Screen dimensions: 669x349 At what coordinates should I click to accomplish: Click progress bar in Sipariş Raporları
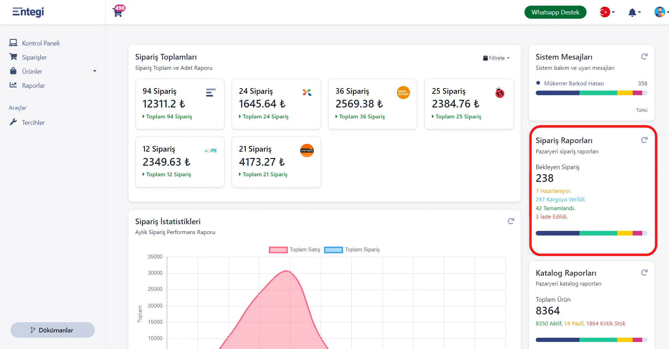click(591, 233)
